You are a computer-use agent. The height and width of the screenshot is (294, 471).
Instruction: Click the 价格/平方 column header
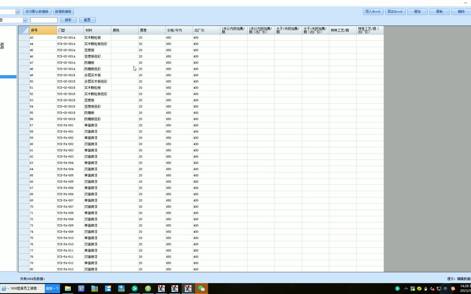tap(179, 30)
